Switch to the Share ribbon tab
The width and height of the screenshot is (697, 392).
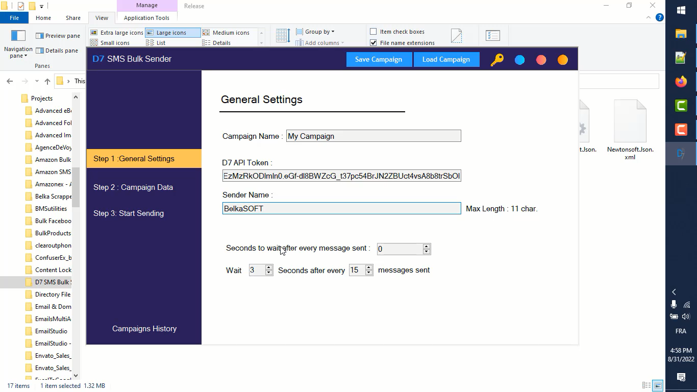click(73, 18)
